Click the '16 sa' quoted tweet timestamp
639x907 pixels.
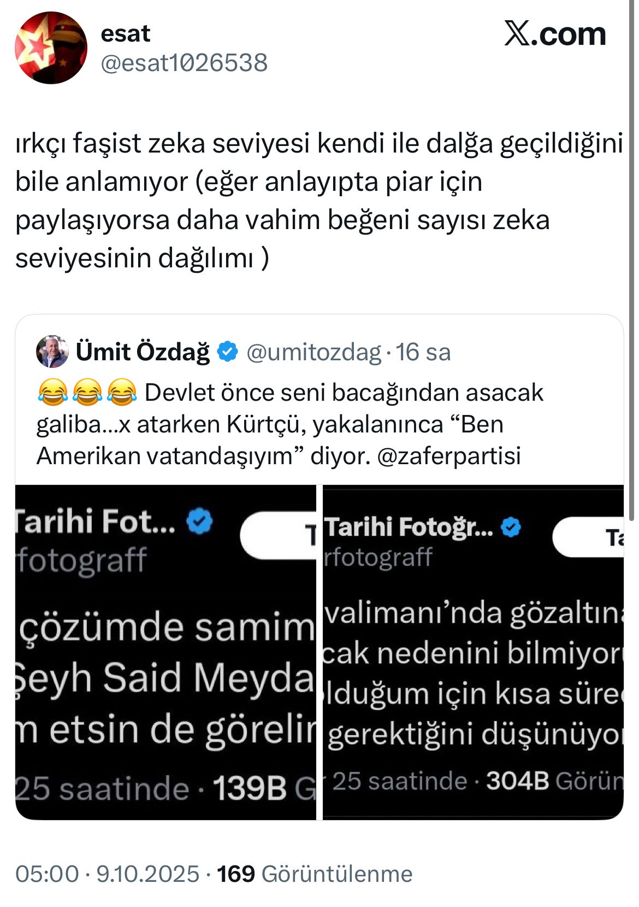point(423,352)
